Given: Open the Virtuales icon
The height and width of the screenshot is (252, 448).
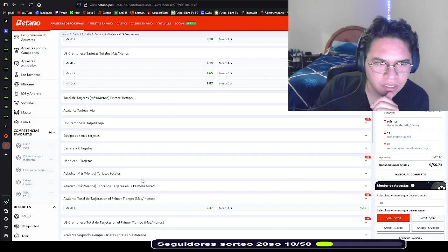Looking at the screenshot, I should [16, 103].
